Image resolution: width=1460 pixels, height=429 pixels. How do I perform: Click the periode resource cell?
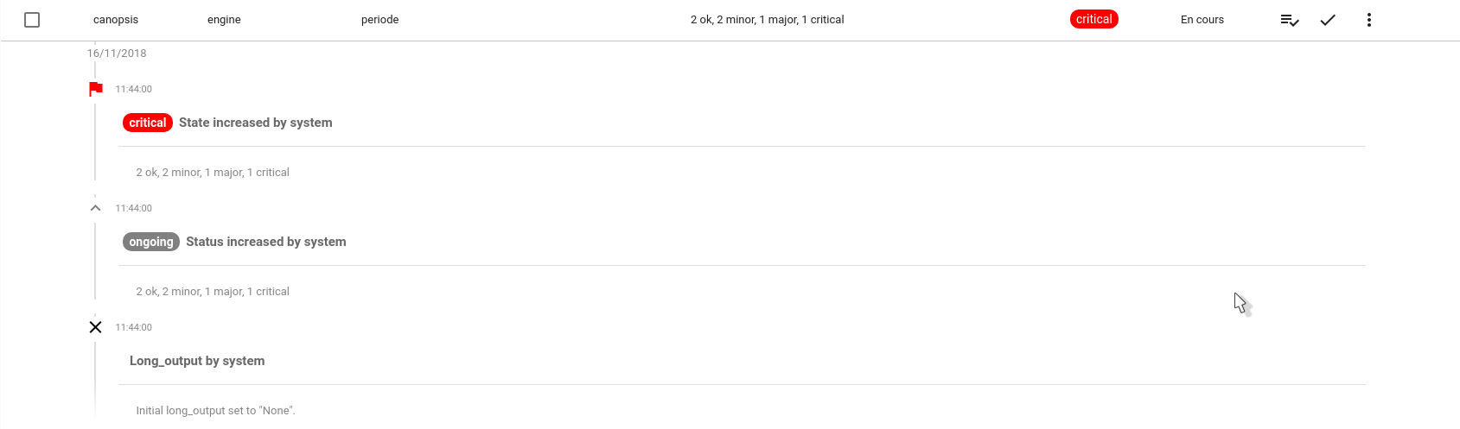pos(380,20)
